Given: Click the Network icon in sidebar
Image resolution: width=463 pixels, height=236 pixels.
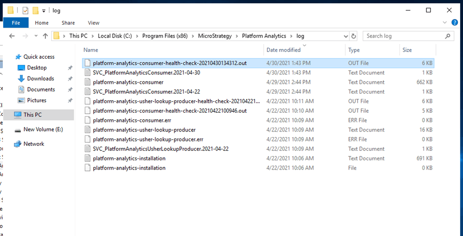Looking at the screenshot, I should click(x=18, y=144).
